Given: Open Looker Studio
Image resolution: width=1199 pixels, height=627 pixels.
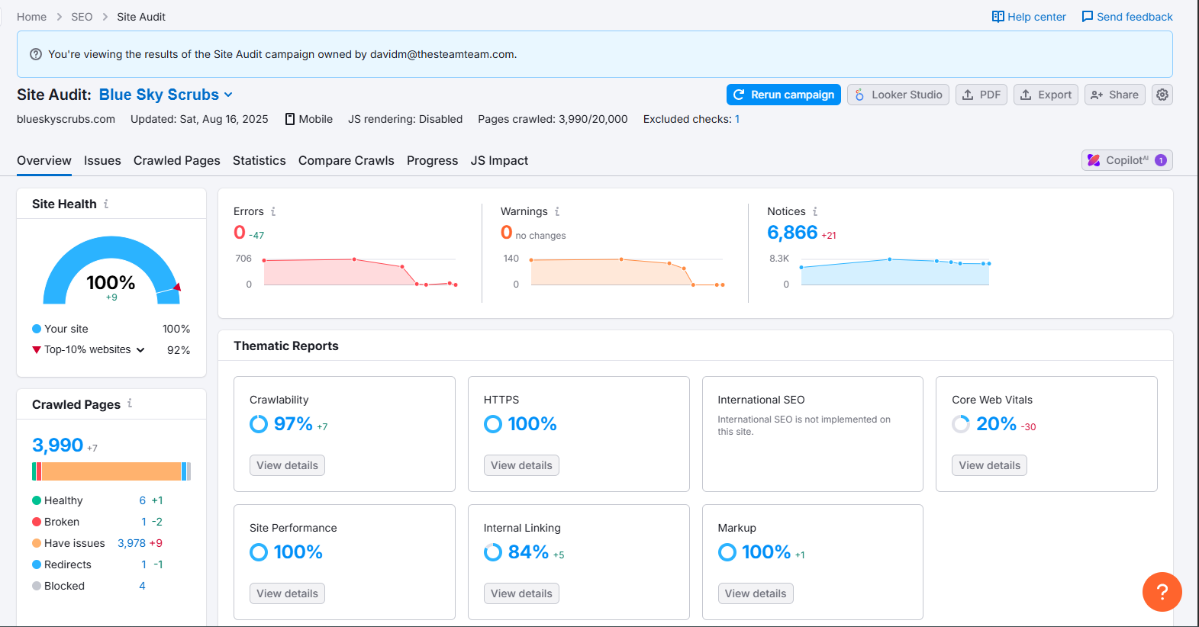Looking at the screenshot, I should coord(898,95).
